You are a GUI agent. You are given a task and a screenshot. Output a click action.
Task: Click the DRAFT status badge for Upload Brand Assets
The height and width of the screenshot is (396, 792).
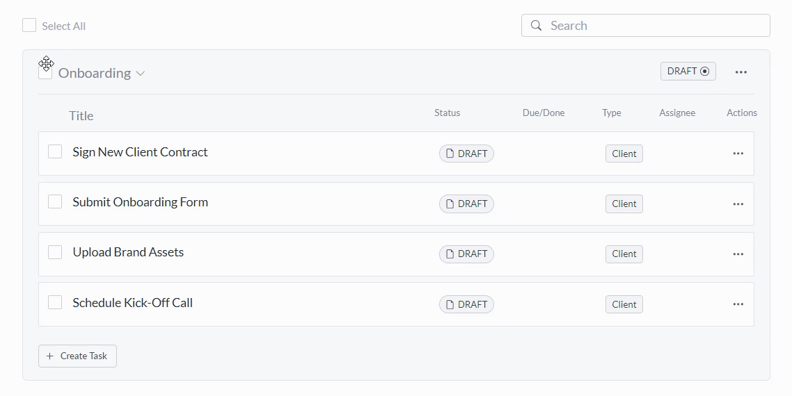466,254
